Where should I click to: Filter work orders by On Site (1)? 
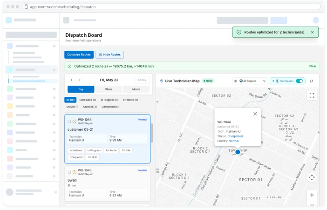pyautogui.click(x=72, y=107)
